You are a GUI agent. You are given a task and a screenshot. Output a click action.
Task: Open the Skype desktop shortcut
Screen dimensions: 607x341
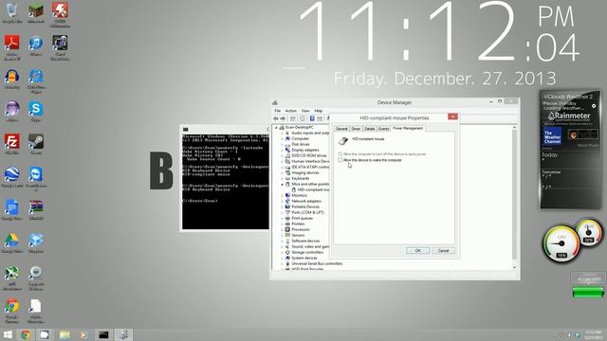(x=36, y=111)
